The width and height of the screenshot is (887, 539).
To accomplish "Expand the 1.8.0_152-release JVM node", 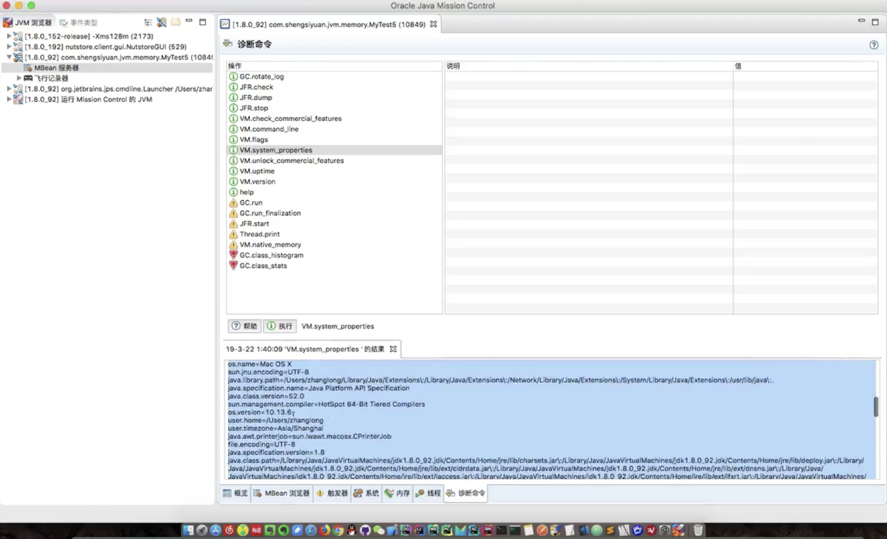I will coord(8,36).
